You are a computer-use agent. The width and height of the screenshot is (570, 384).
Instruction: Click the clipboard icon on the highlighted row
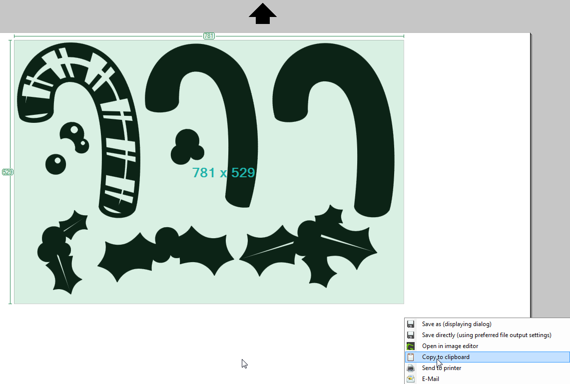pos(411,357)
